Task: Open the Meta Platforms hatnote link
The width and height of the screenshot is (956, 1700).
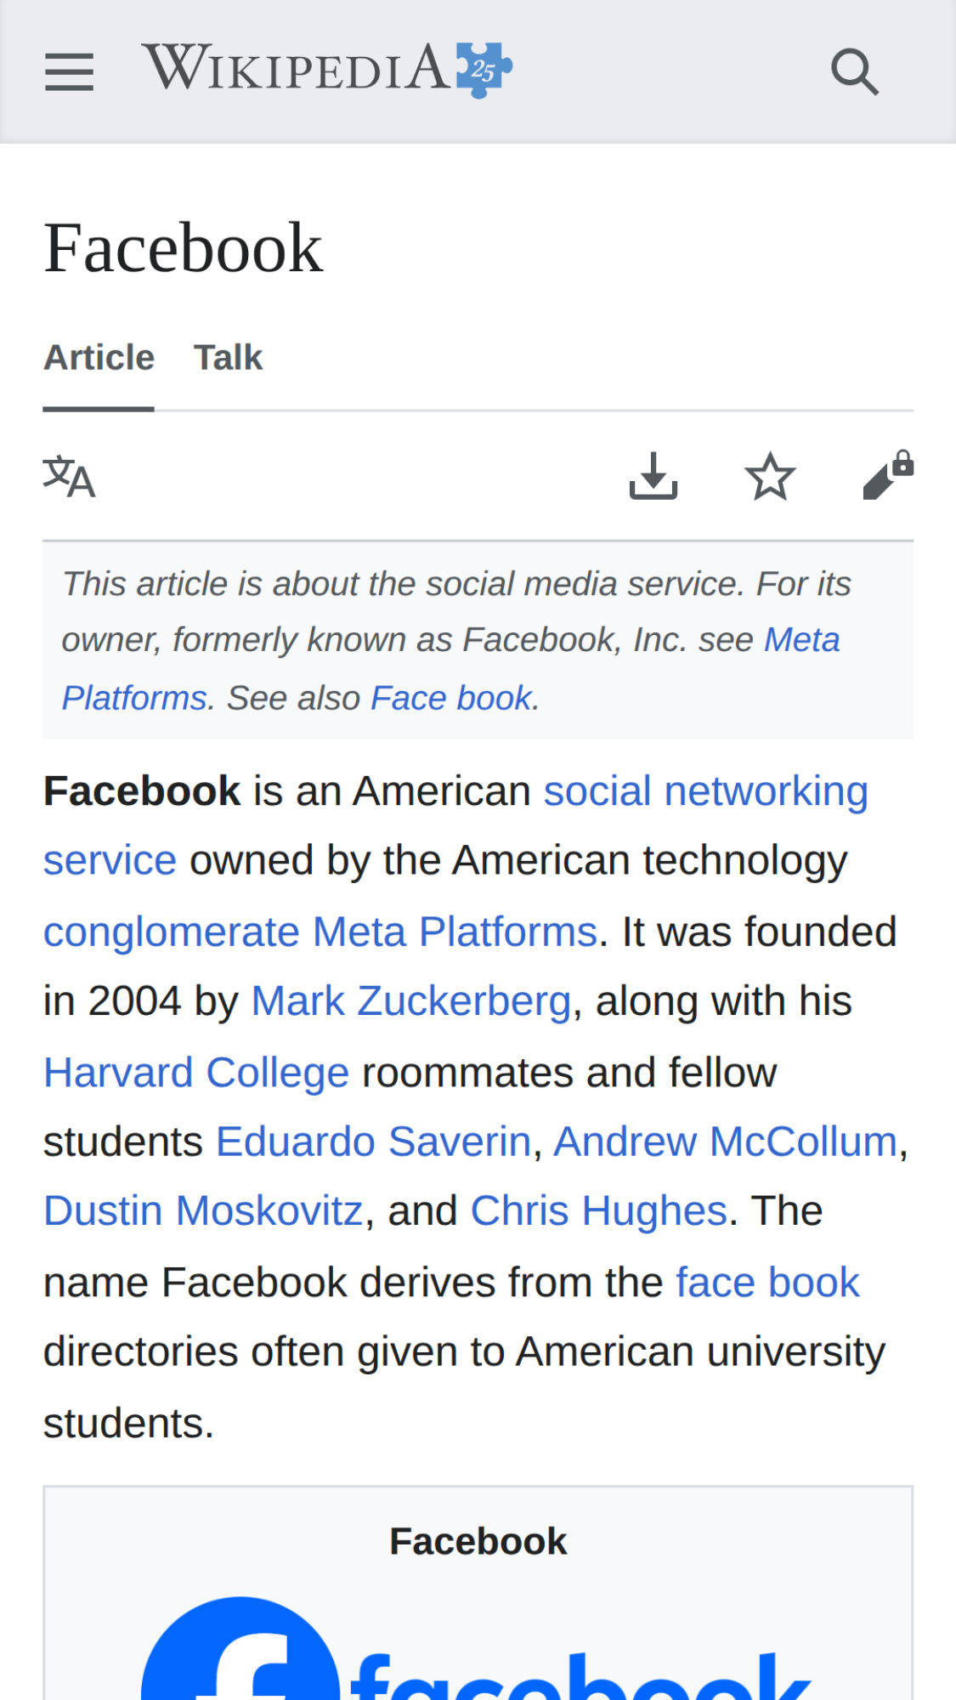Action: click(800, 640)
